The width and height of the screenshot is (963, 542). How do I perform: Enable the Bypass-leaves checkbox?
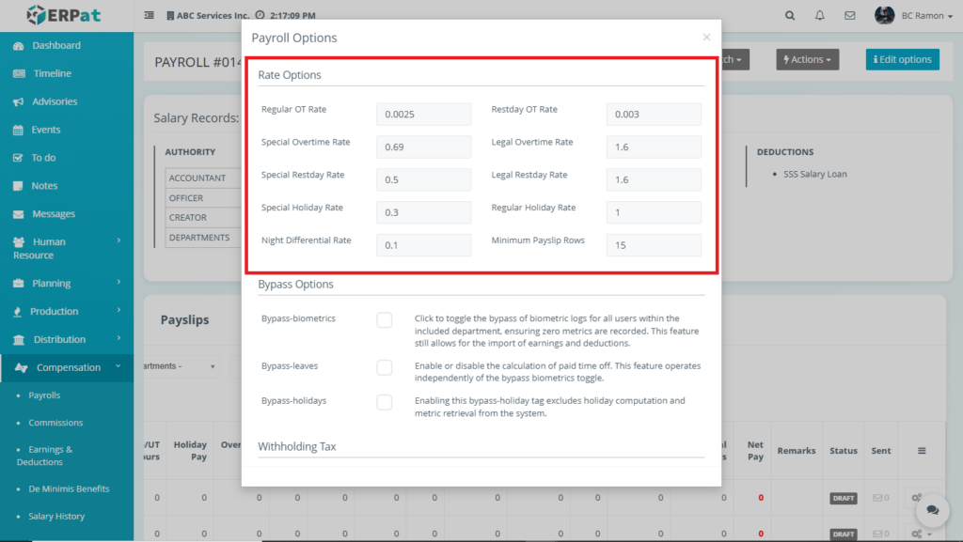coord(385,367)
